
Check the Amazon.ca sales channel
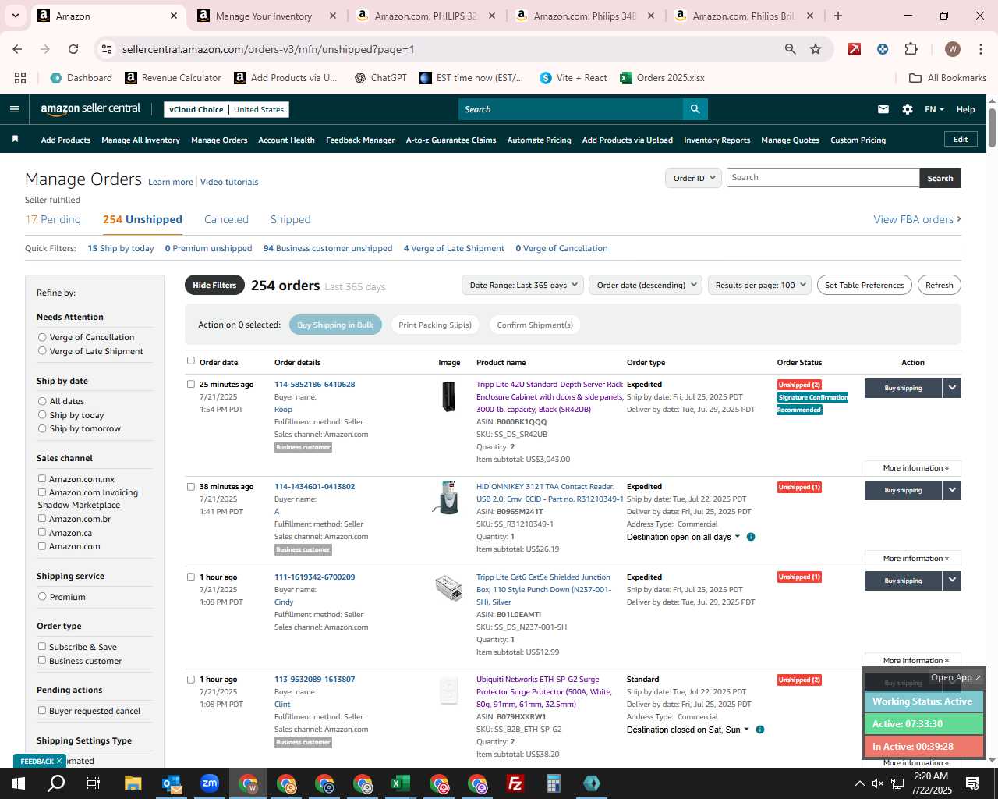[42, 533]
